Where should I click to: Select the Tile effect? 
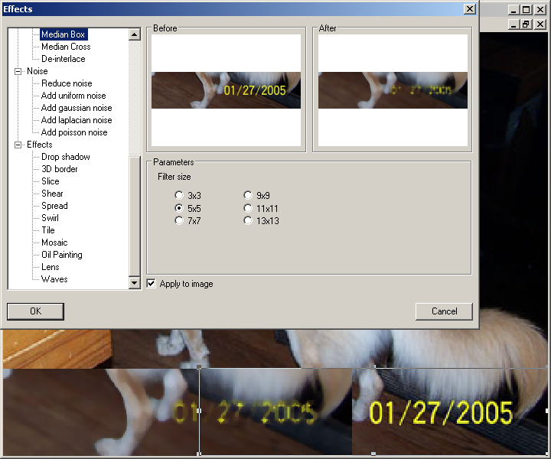(x=48, y=230)
